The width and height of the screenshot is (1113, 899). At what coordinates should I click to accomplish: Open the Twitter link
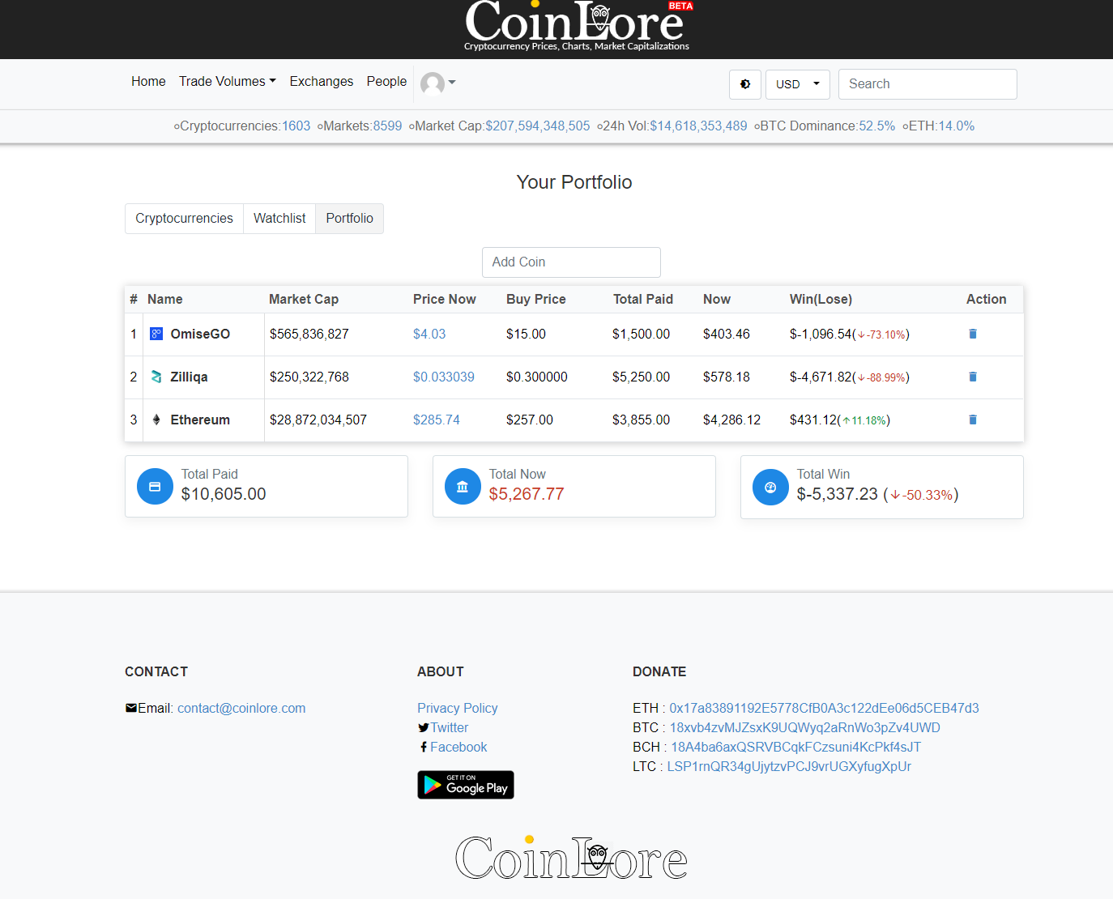click(x=450, y=727)
